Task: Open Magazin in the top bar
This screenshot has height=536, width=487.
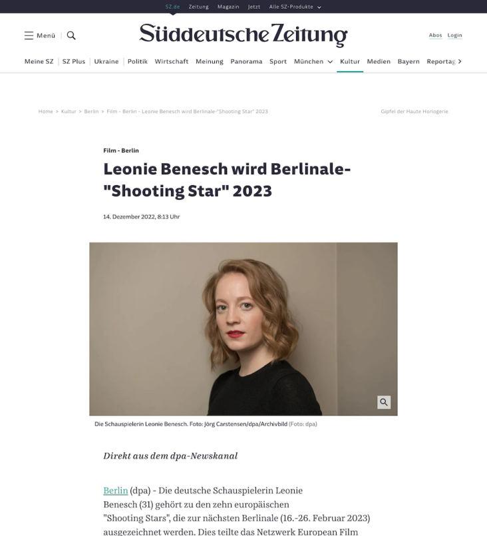Action: [x=228, y=7]
